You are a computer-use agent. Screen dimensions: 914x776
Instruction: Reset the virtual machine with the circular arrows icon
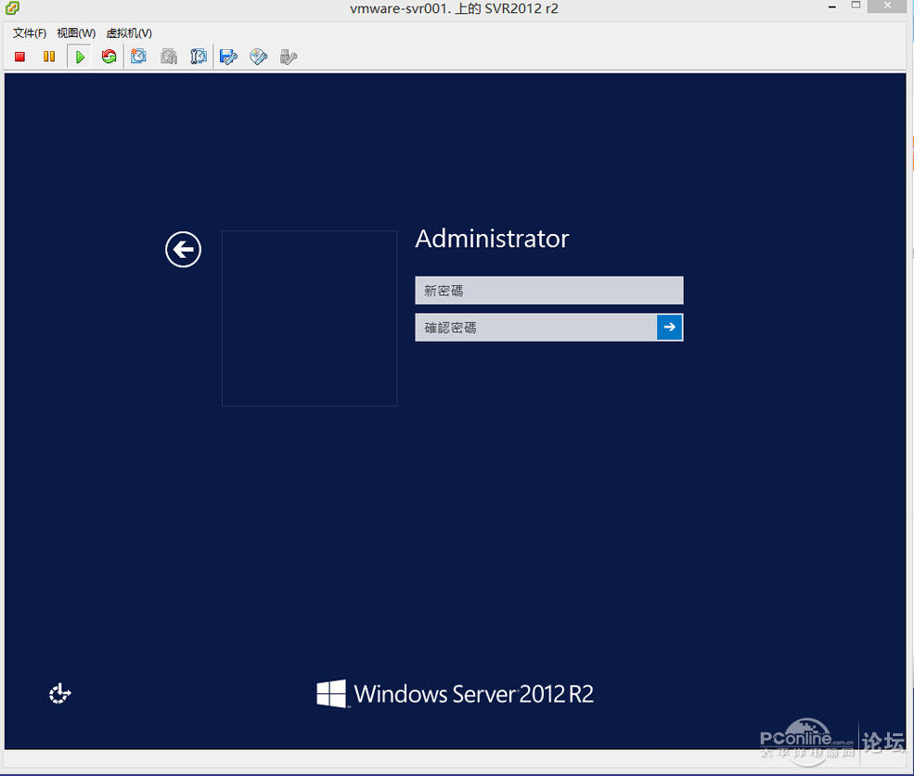point(109,57)
